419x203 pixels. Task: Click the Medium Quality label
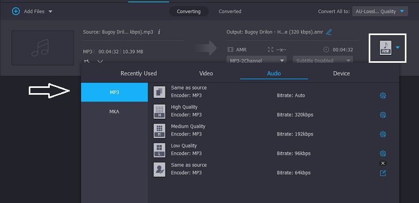point(188,126)
